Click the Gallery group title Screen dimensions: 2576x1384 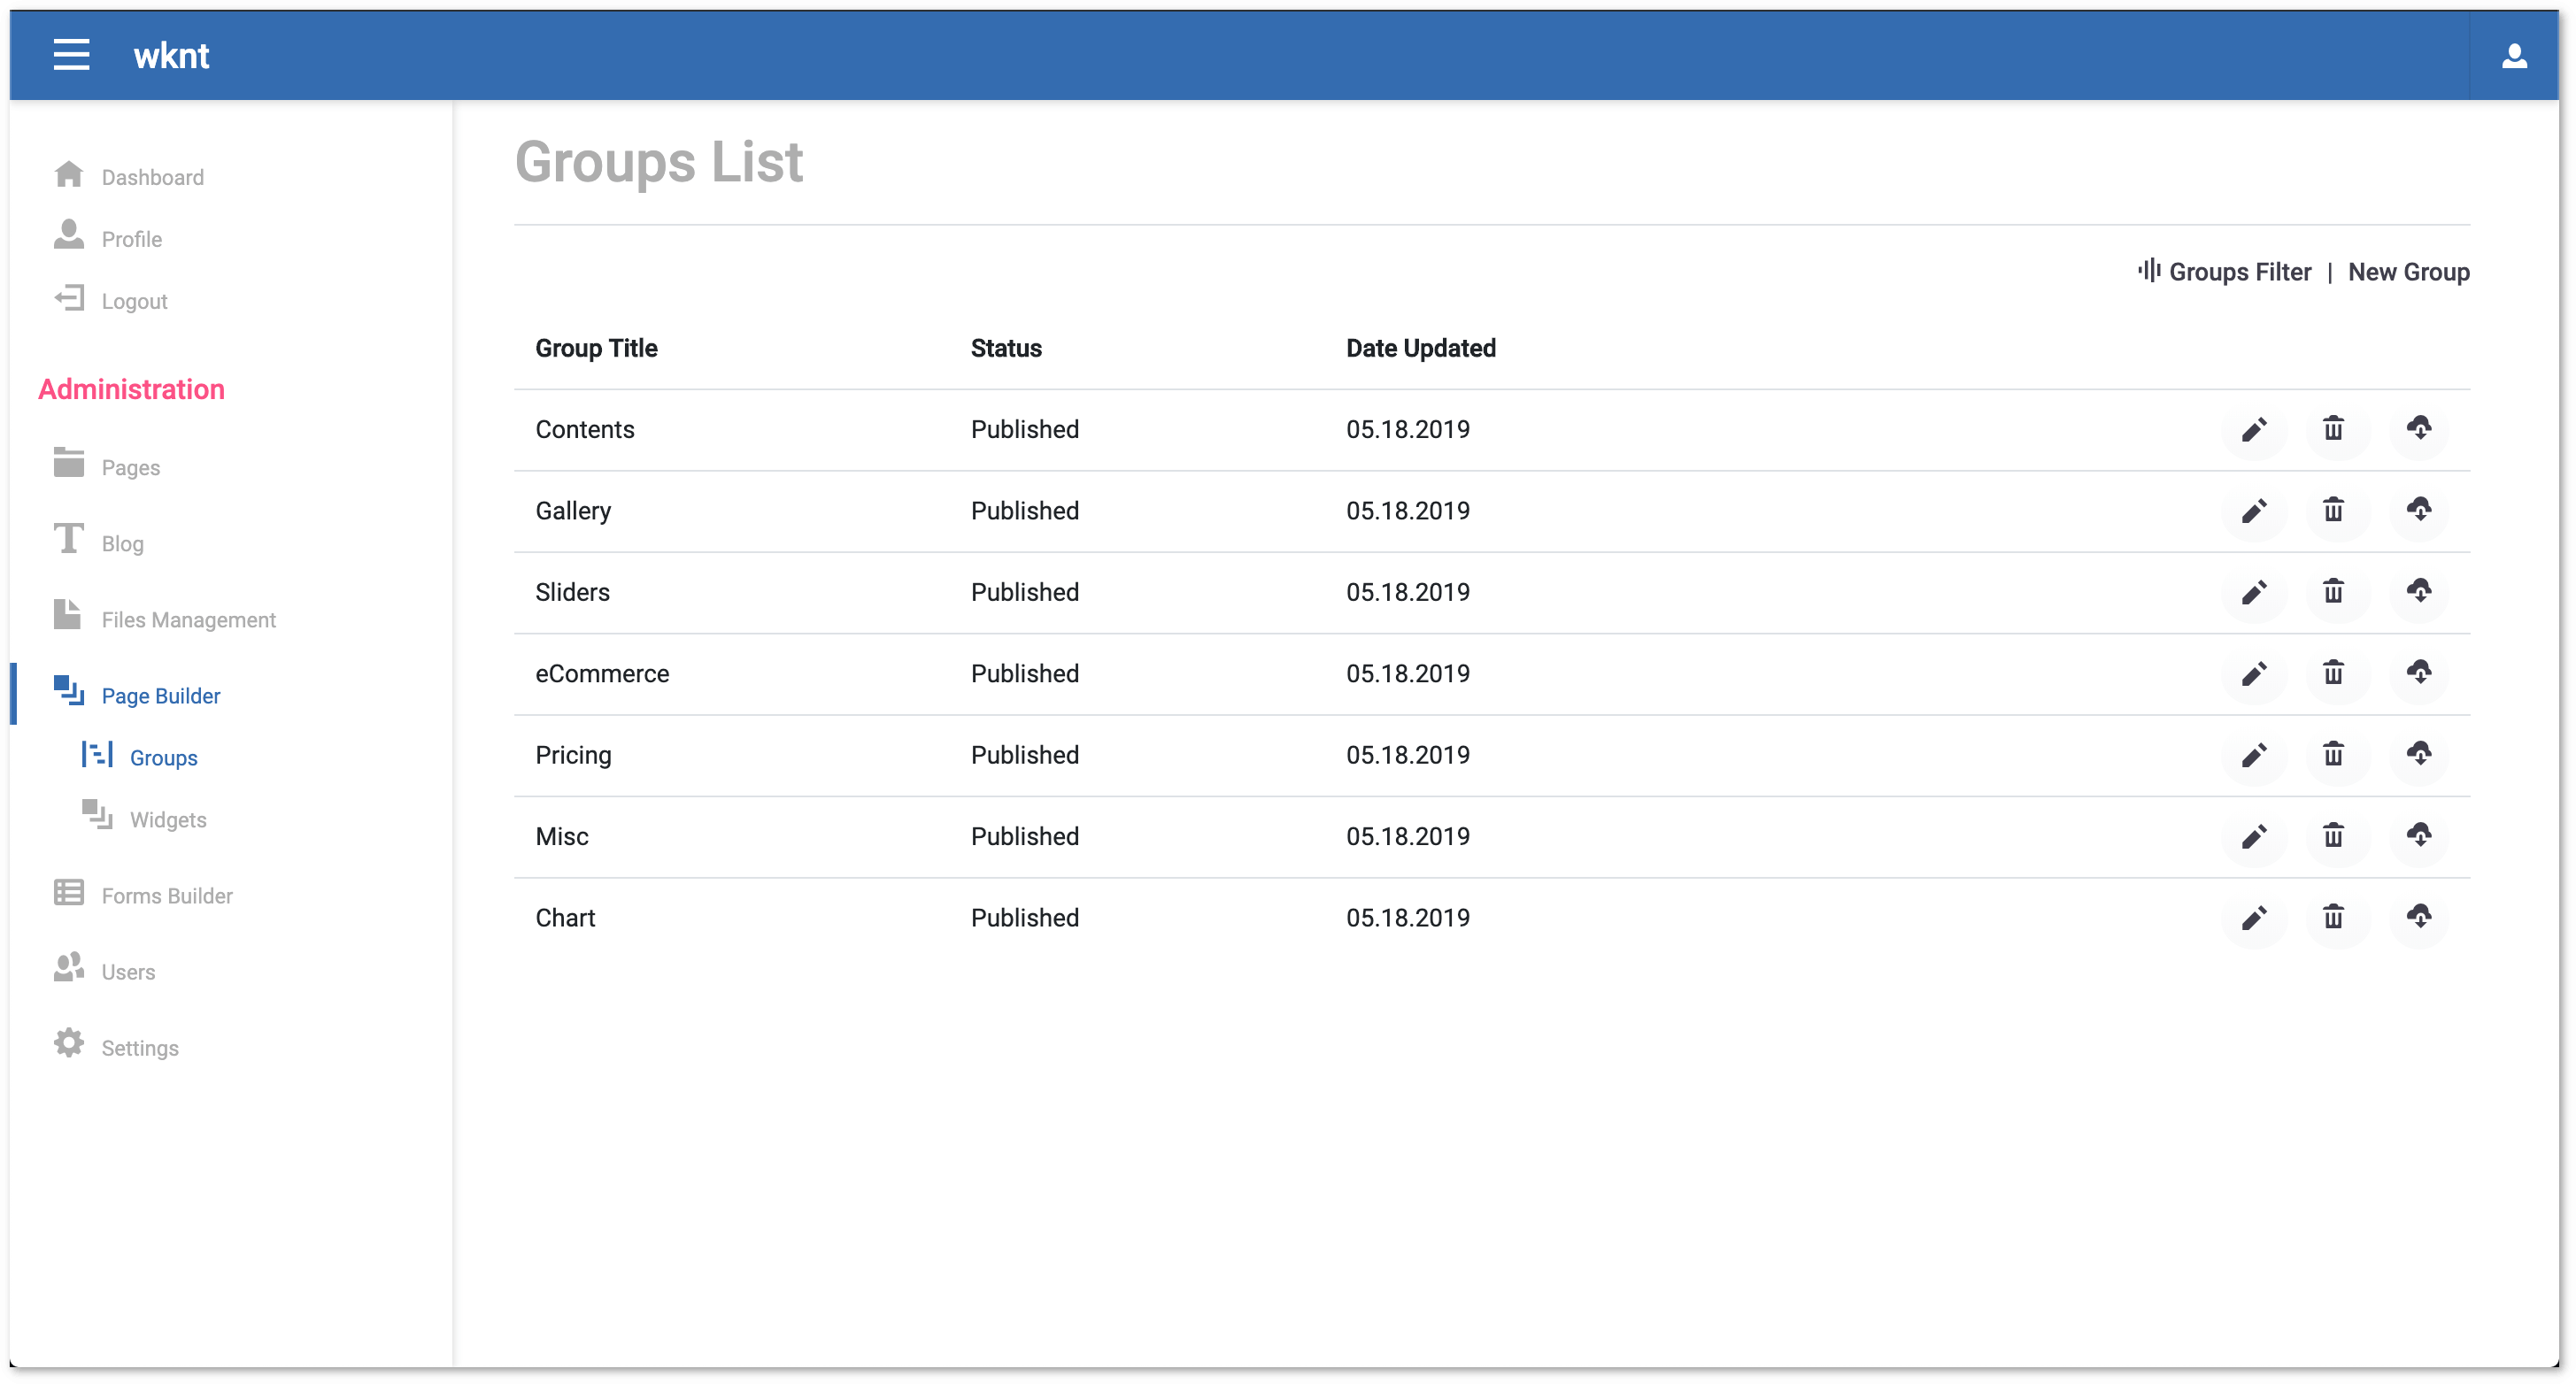573,511
